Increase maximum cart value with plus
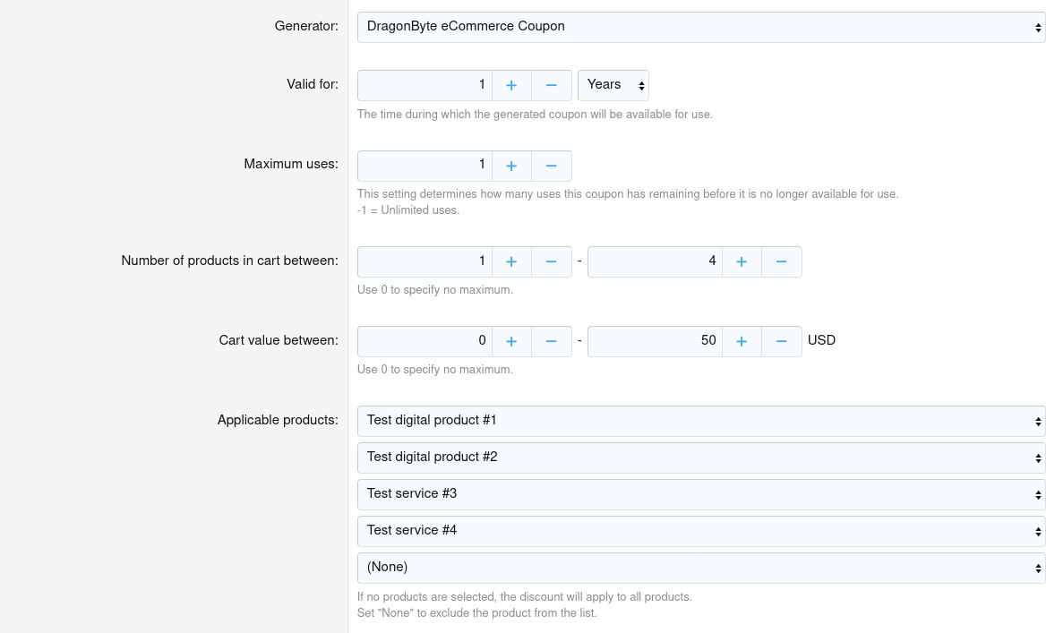Image resolution: width=1055 pixels, height=633 pixels. (x=742, y=342)
